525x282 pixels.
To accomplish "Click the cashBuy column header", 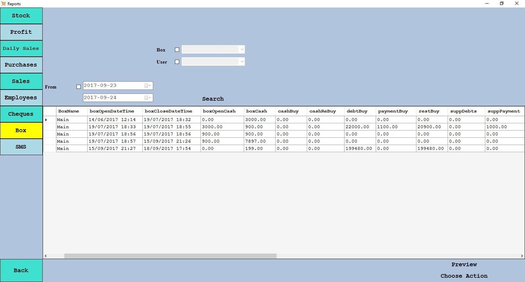I will point(291,111).
